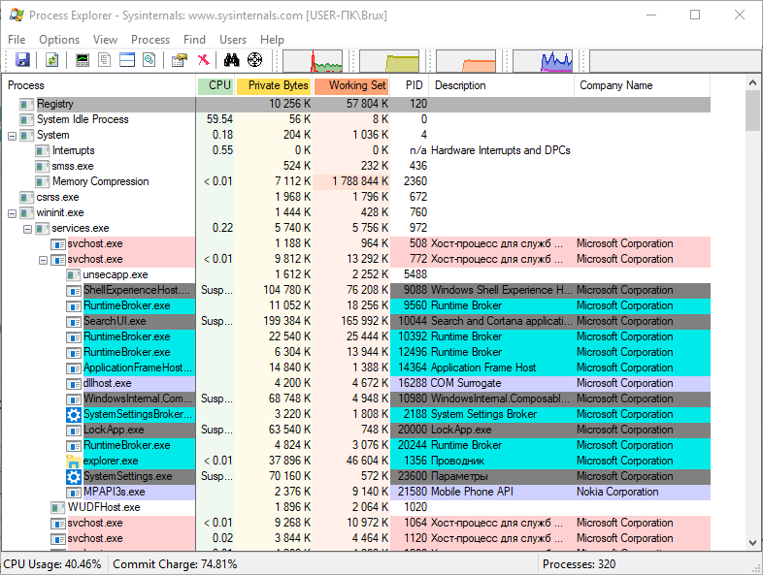Screen dimensions: 763x575
Task: Open the Process menu
Action: [150, 40]
